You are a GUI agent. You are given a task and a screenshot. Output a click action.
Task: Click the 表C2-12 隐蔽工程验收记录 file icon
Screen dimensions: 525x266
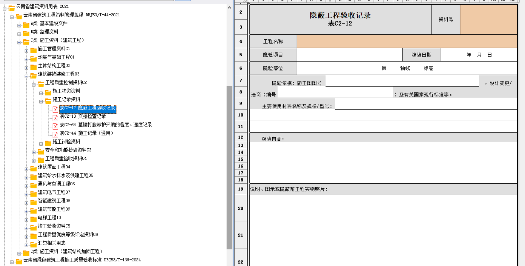coord(55,109)
